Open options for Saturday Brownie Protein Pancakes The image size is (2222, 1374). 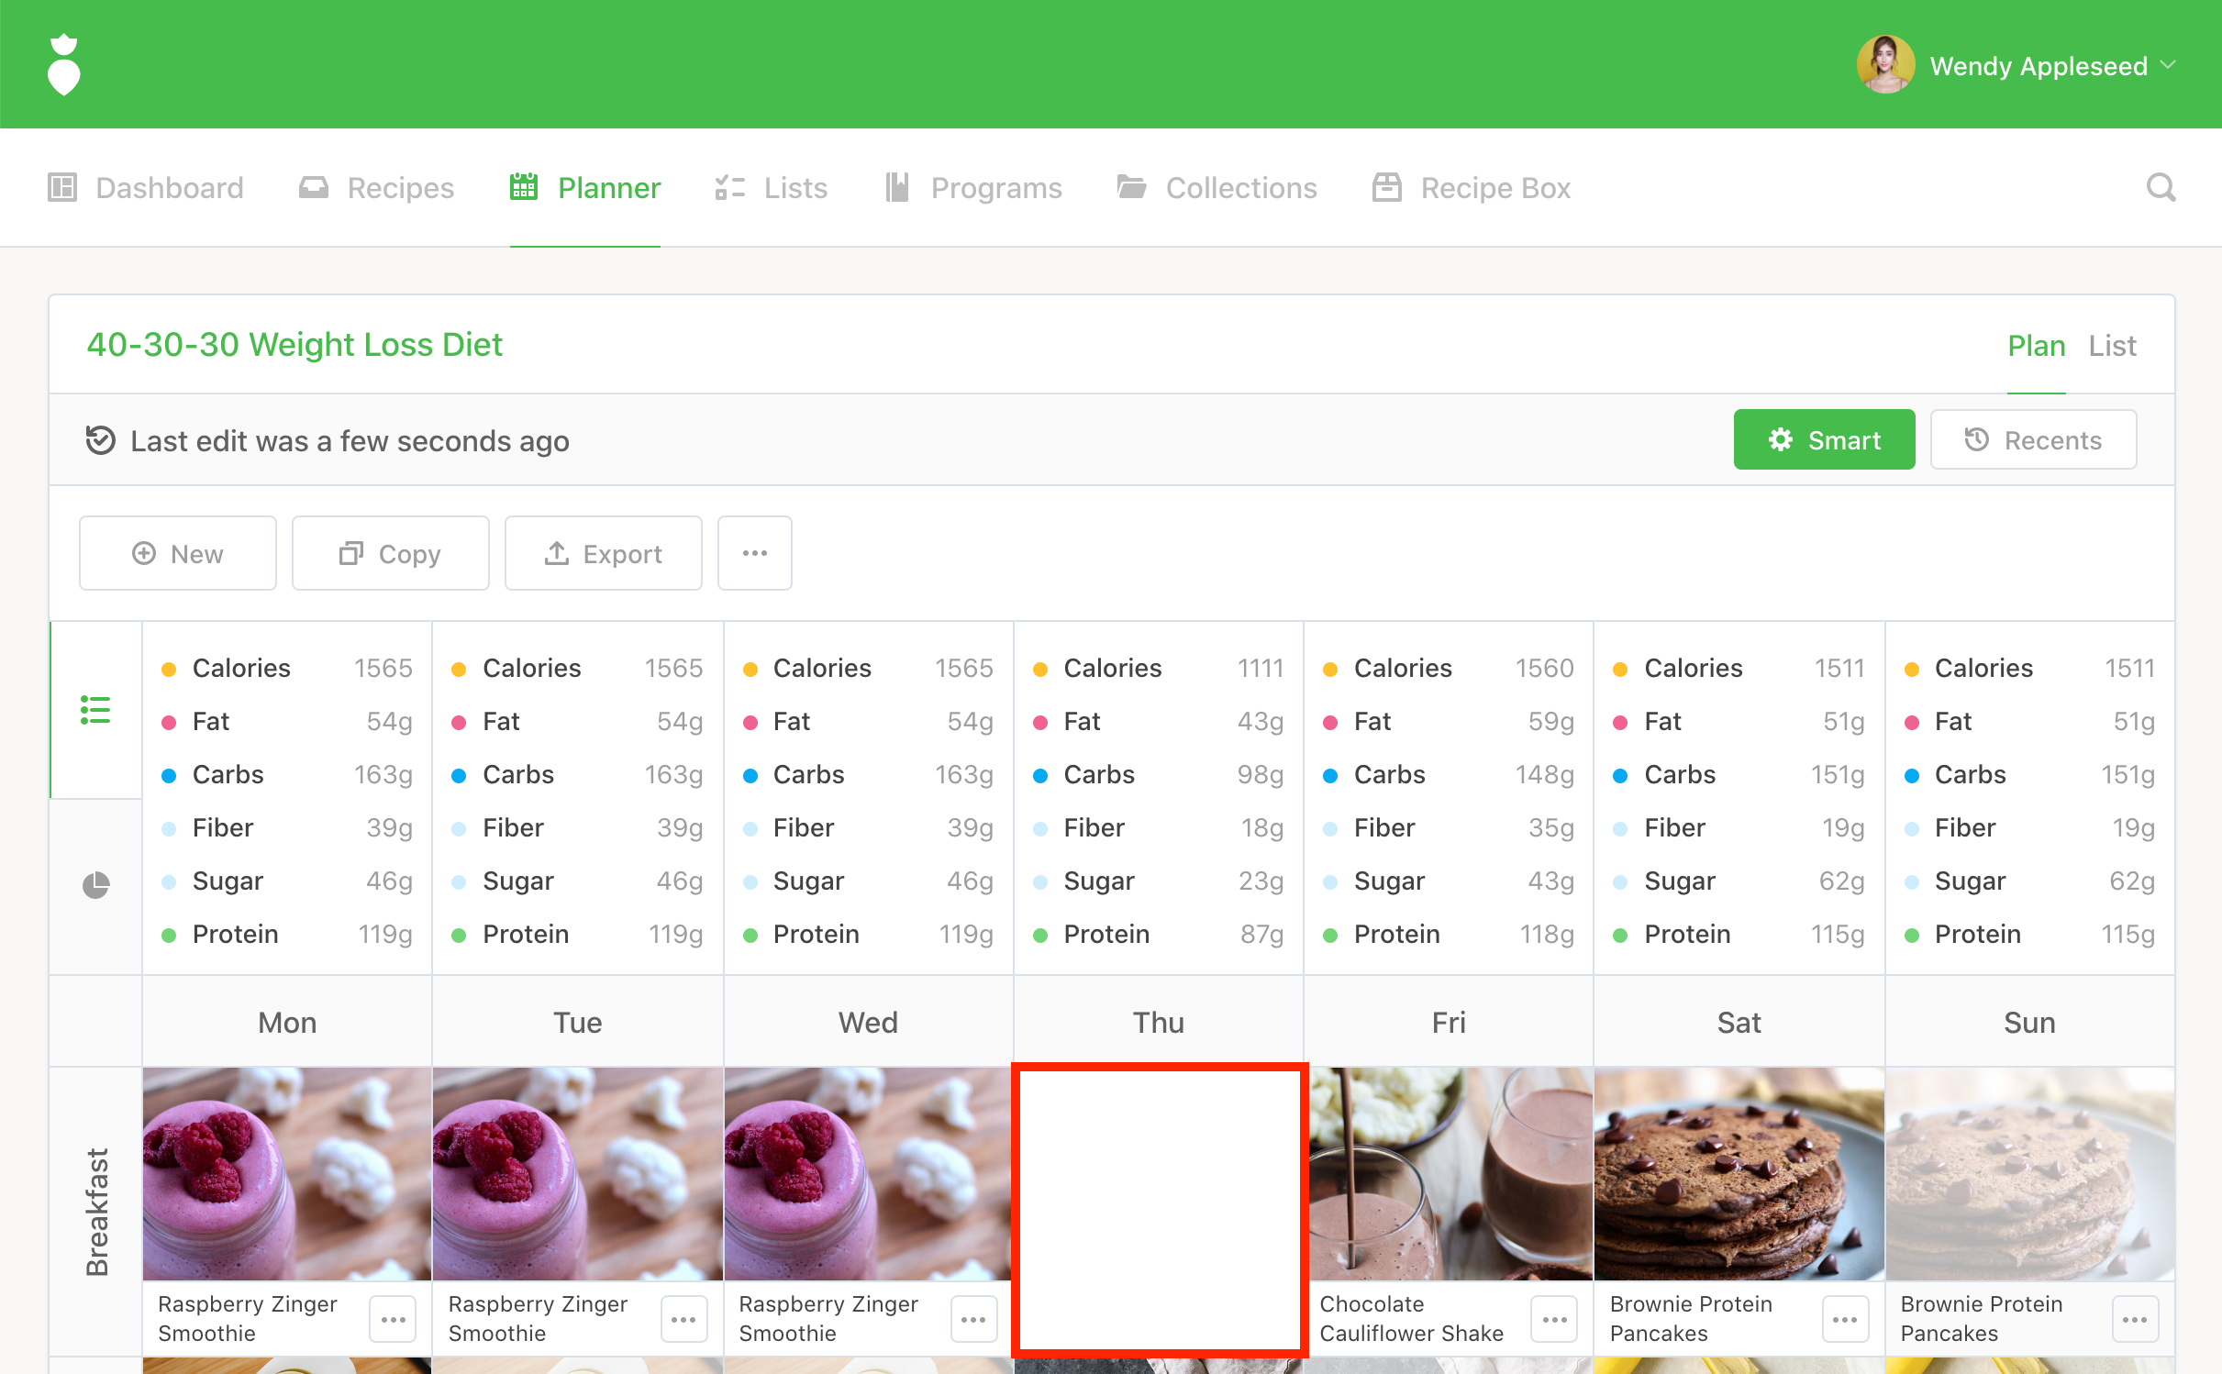(x=1845, y=1319)
